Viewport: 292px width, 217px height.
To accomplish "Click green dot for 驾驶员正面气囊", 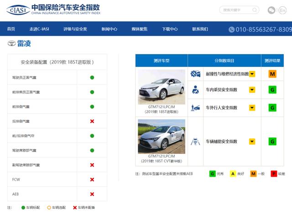I will (x=92, y=77).
